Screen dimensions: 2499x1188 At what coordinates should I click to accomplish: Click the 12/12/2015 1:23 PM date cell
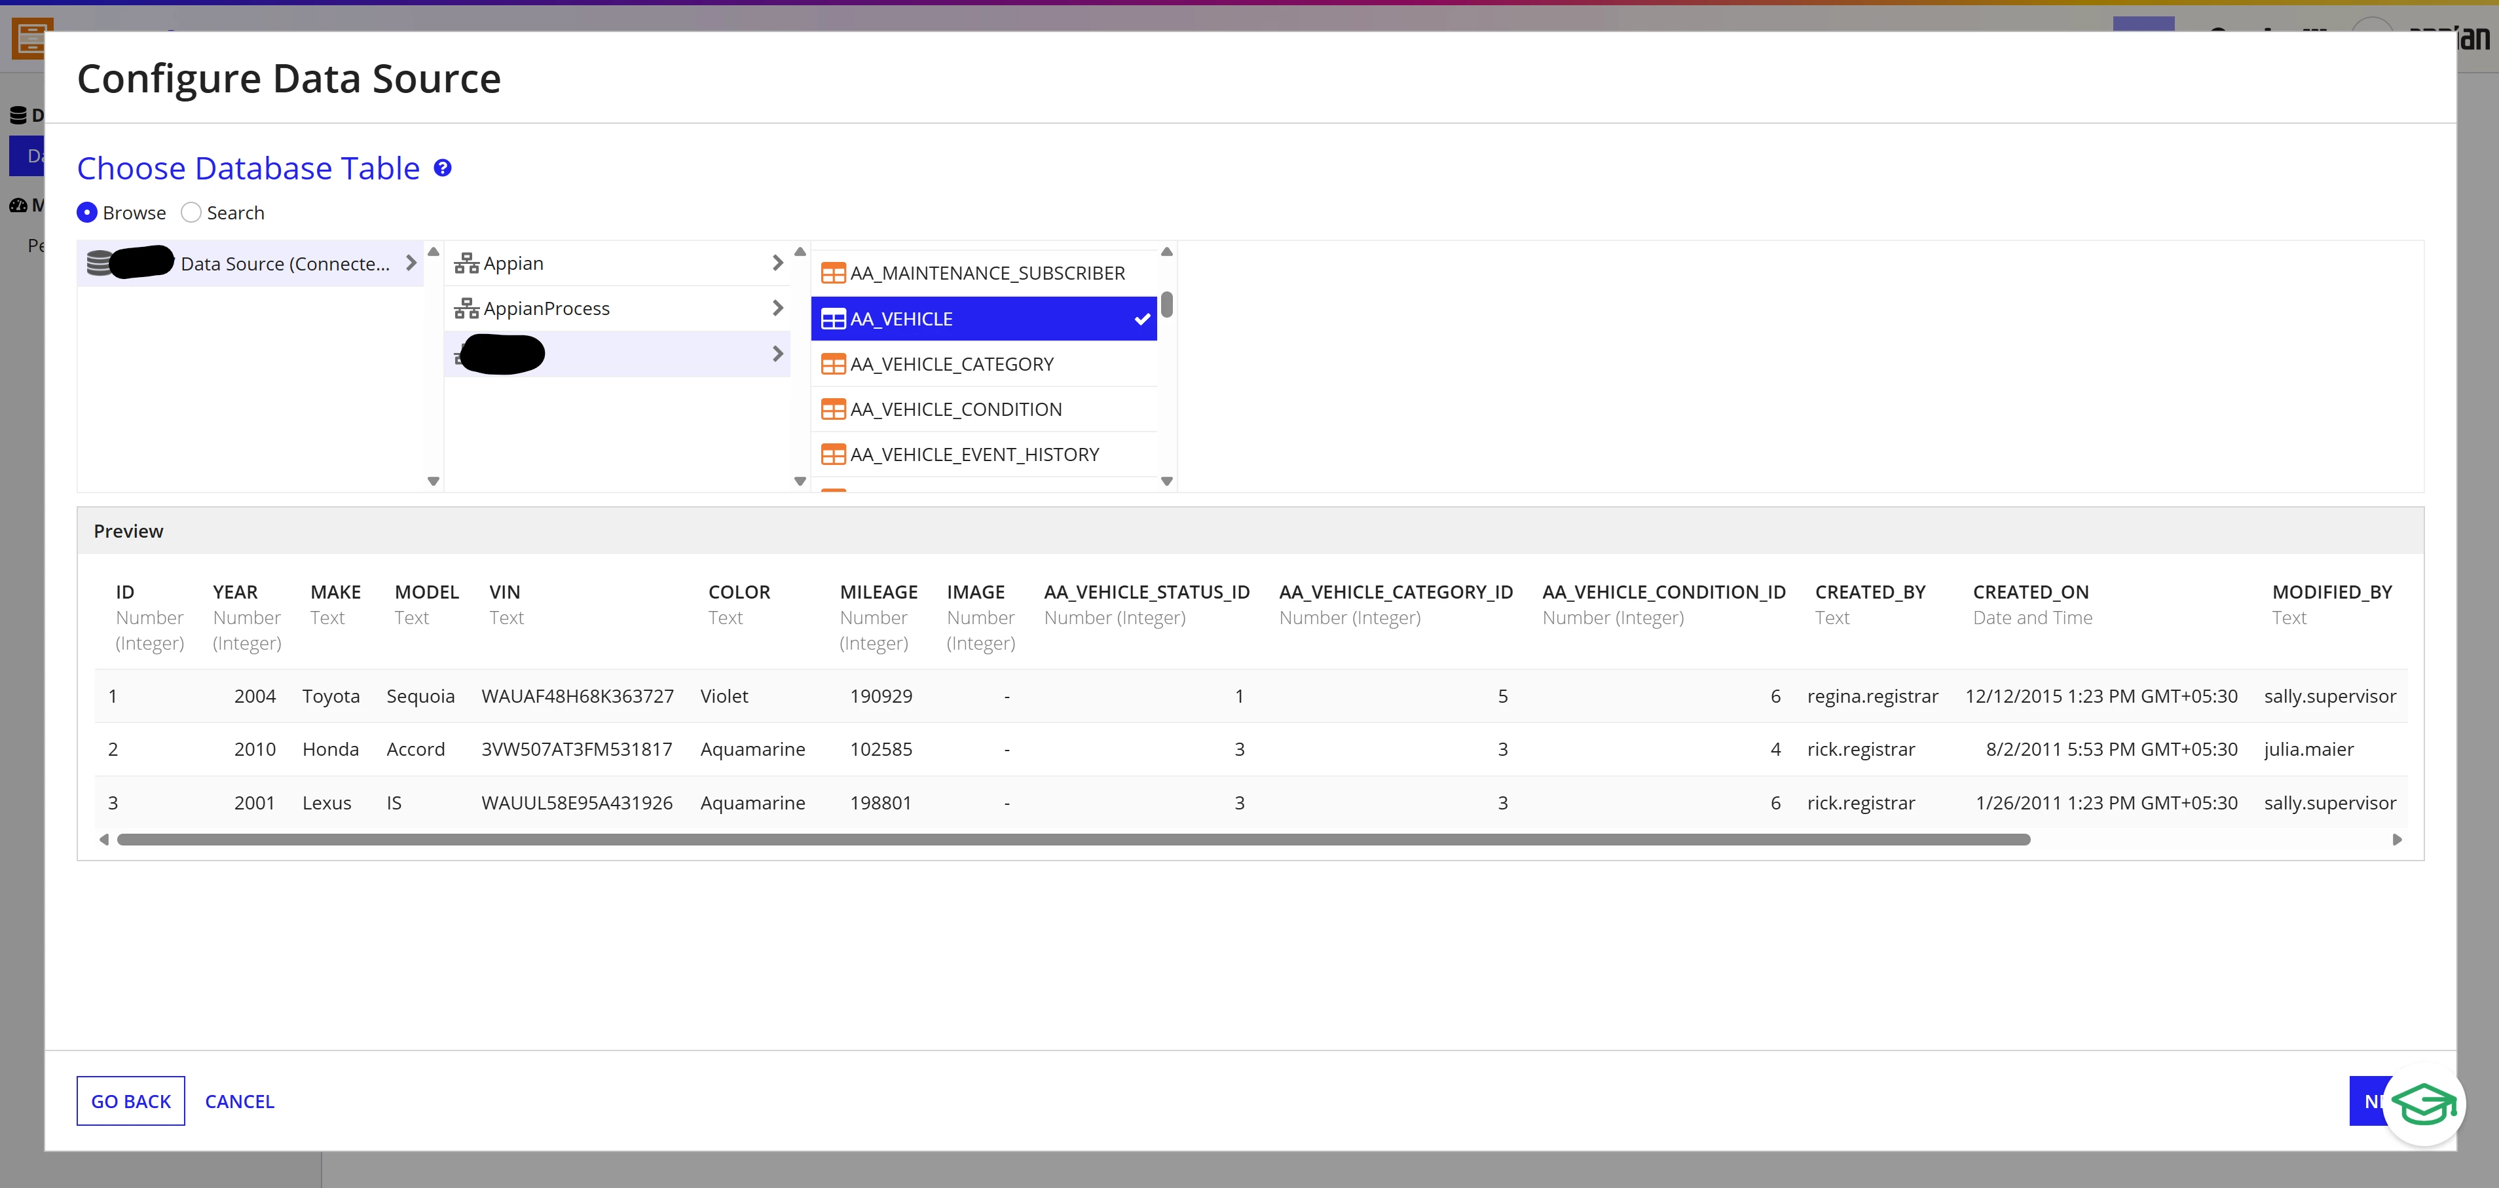click(2101, 696)
